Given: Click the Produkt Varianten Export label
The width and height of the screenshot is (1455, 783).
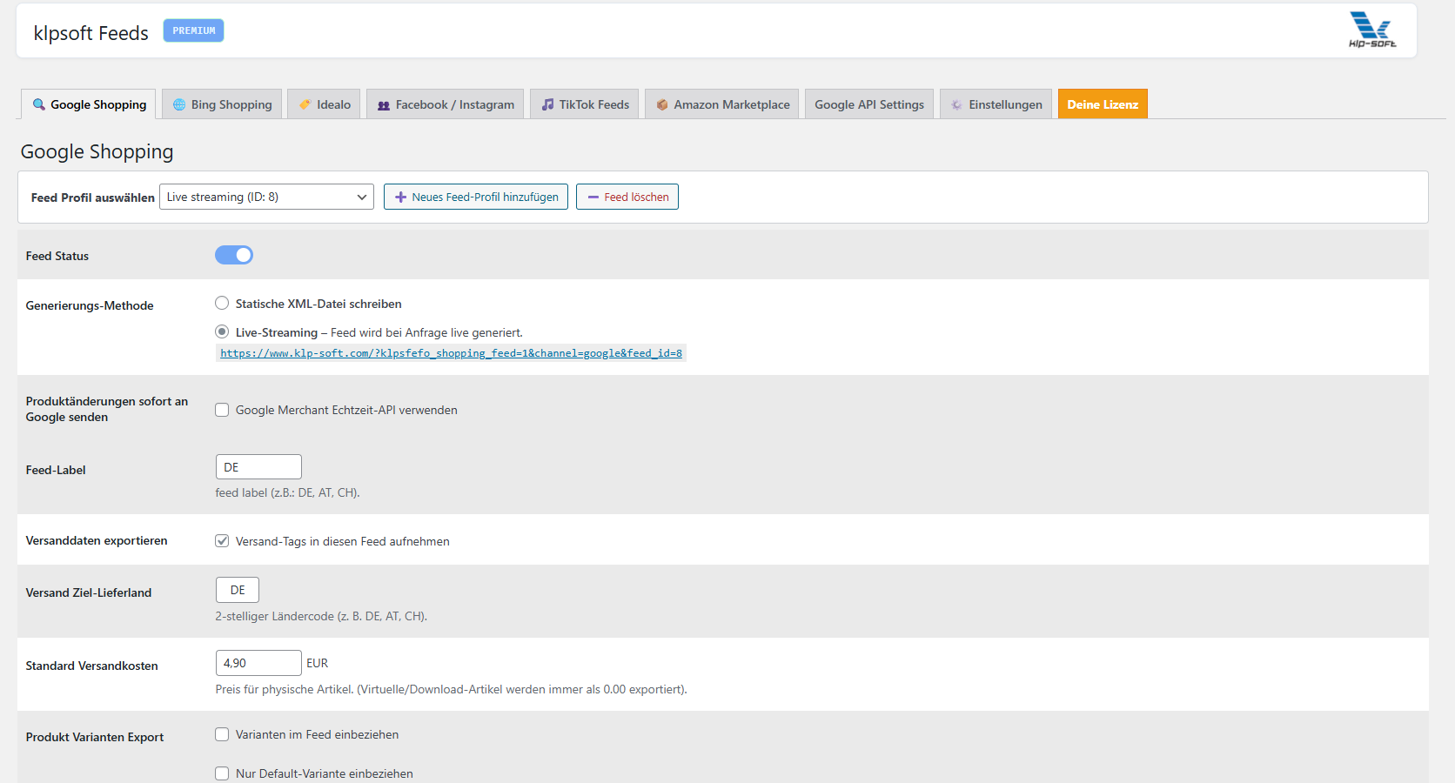Looking at the screenshot, I should pos(95,737).
